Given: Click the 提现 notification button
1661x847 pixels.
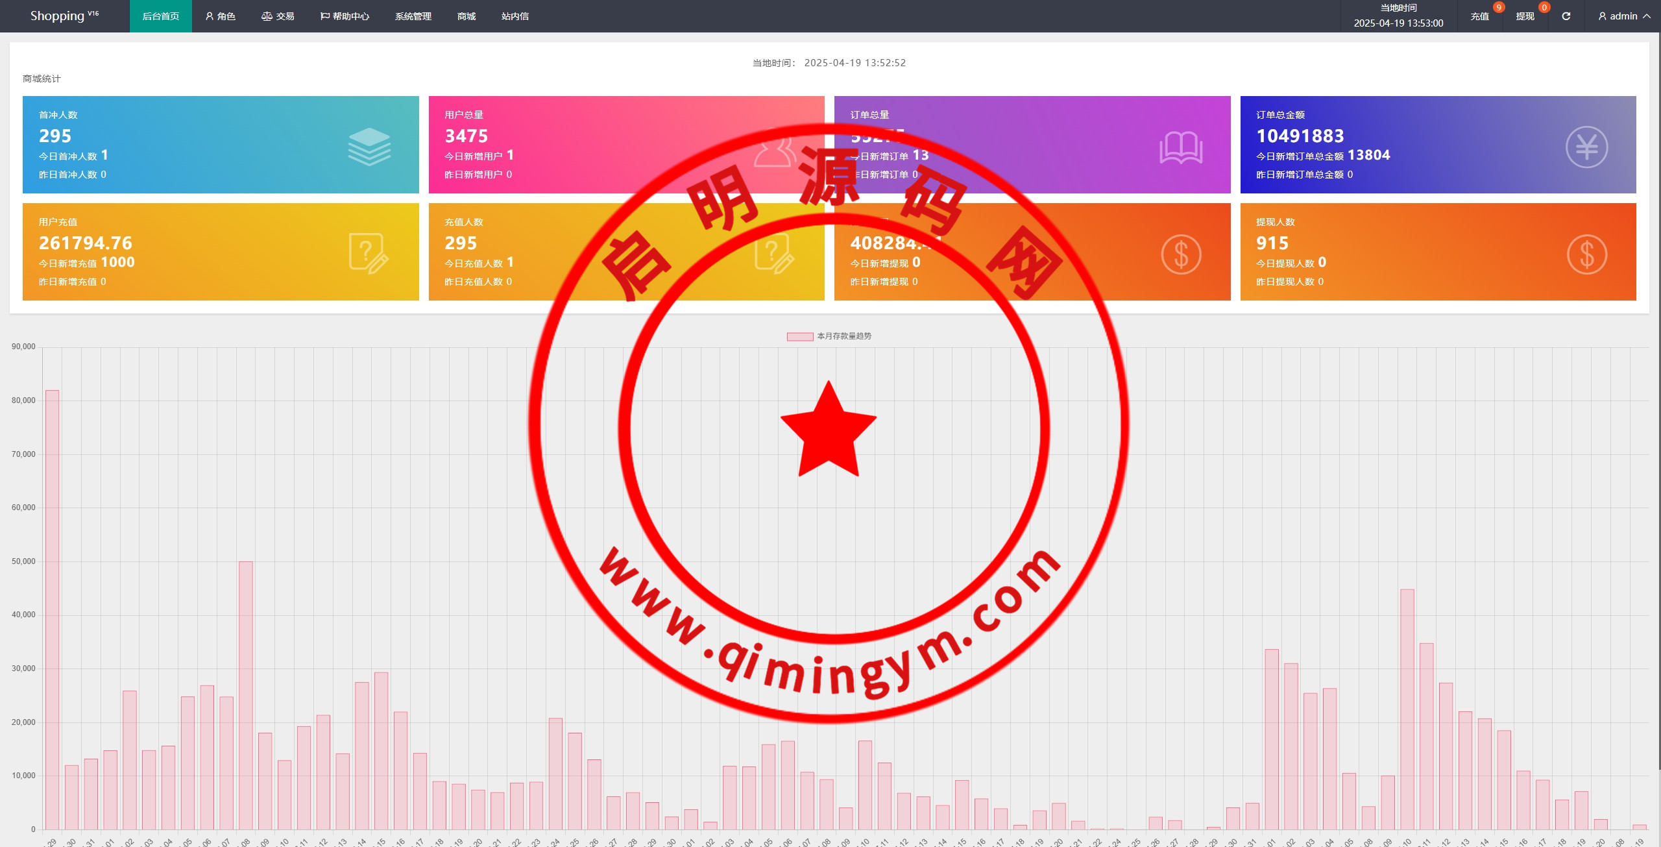Looking at the screenshot, I should pyautogui.click(x=1525, y=16).
